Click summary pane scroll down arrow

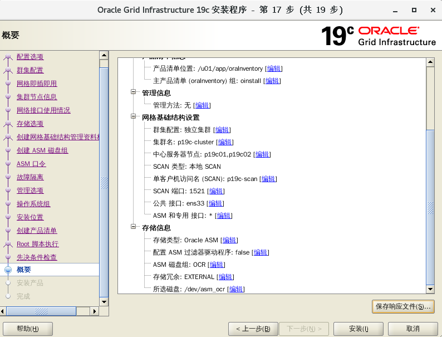[430, 289]
